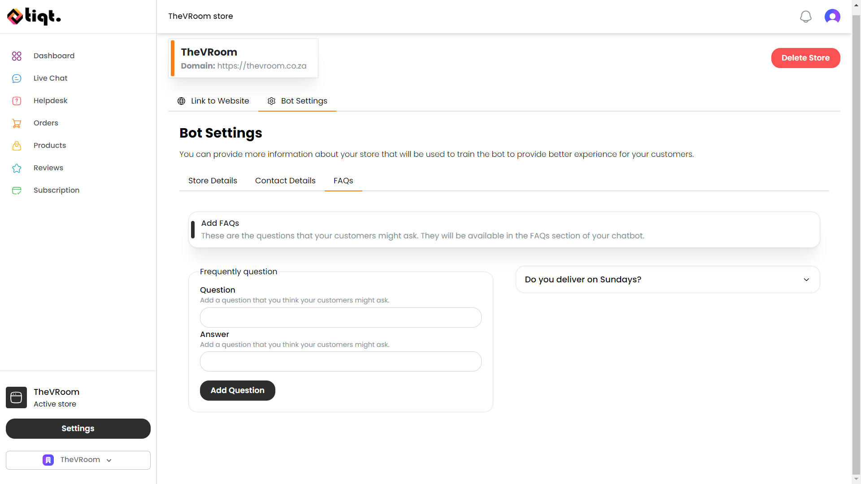Click the tiqt logo
The width and height of the screenshot is (861, 484).
34,17
